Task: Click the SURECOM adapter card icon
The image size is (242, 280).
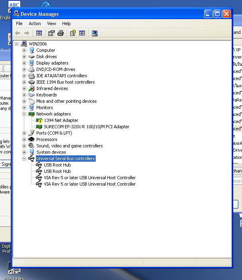Action: click(39, 127)
